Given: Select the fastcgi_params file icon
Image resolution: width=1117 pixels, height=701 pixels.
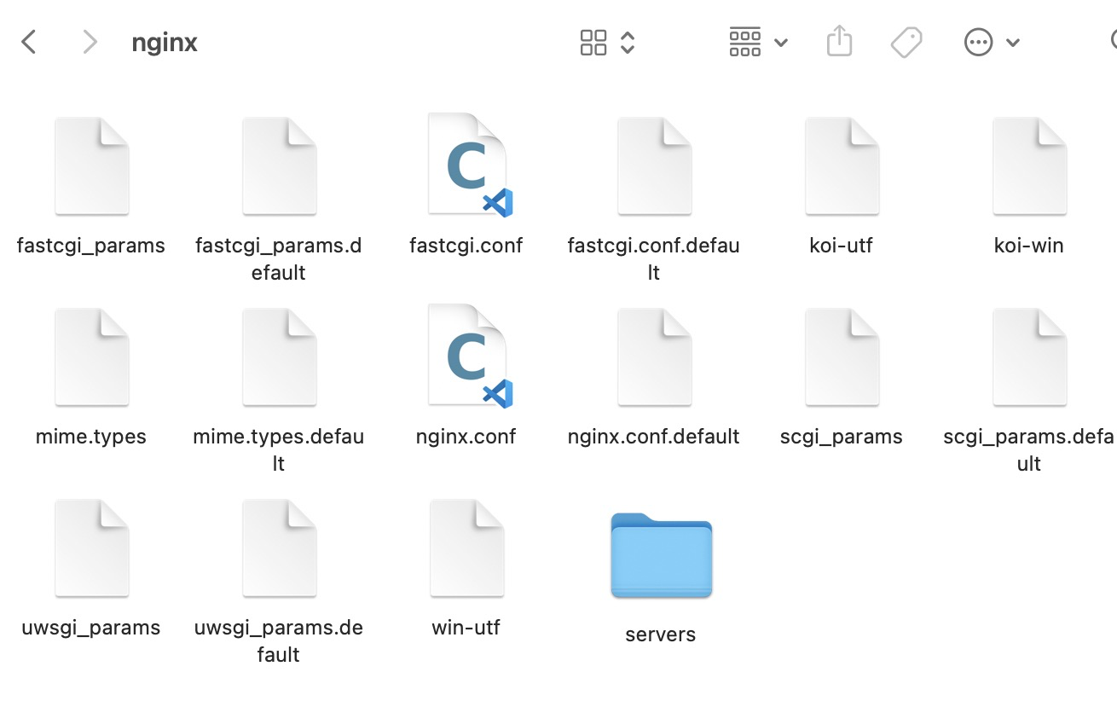Looking at the screenshot, I should click(x=91, y=166).
